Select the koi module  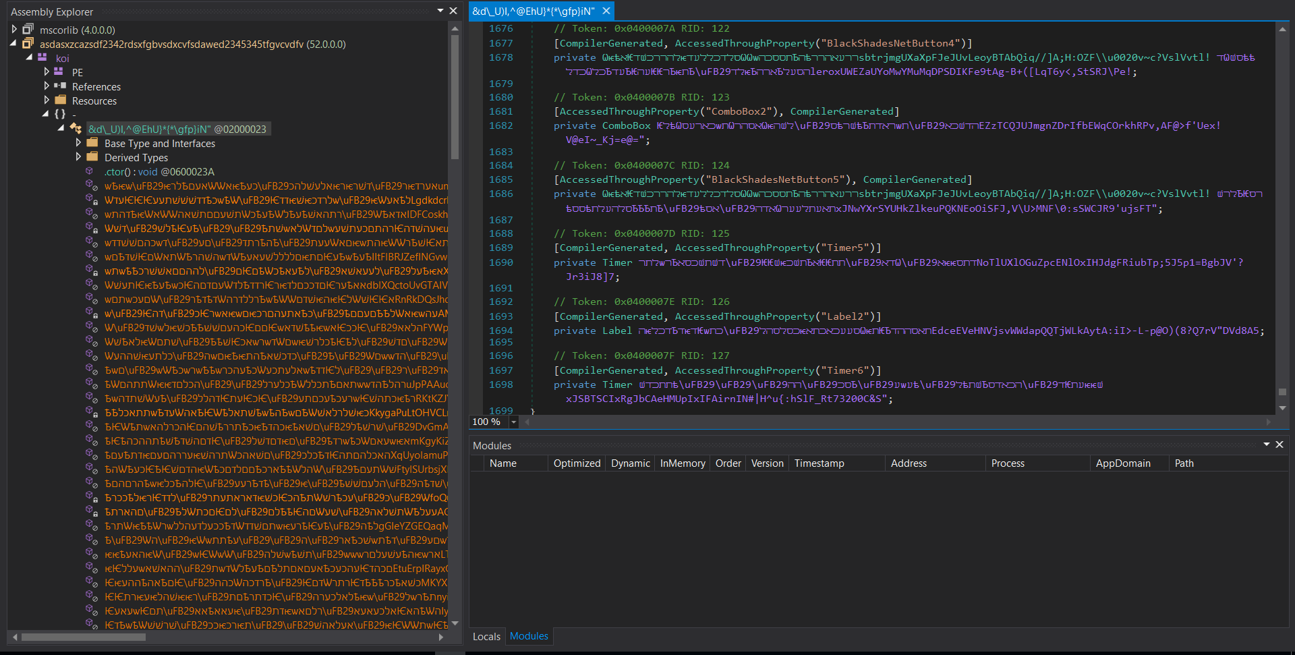tap(62, 59)
